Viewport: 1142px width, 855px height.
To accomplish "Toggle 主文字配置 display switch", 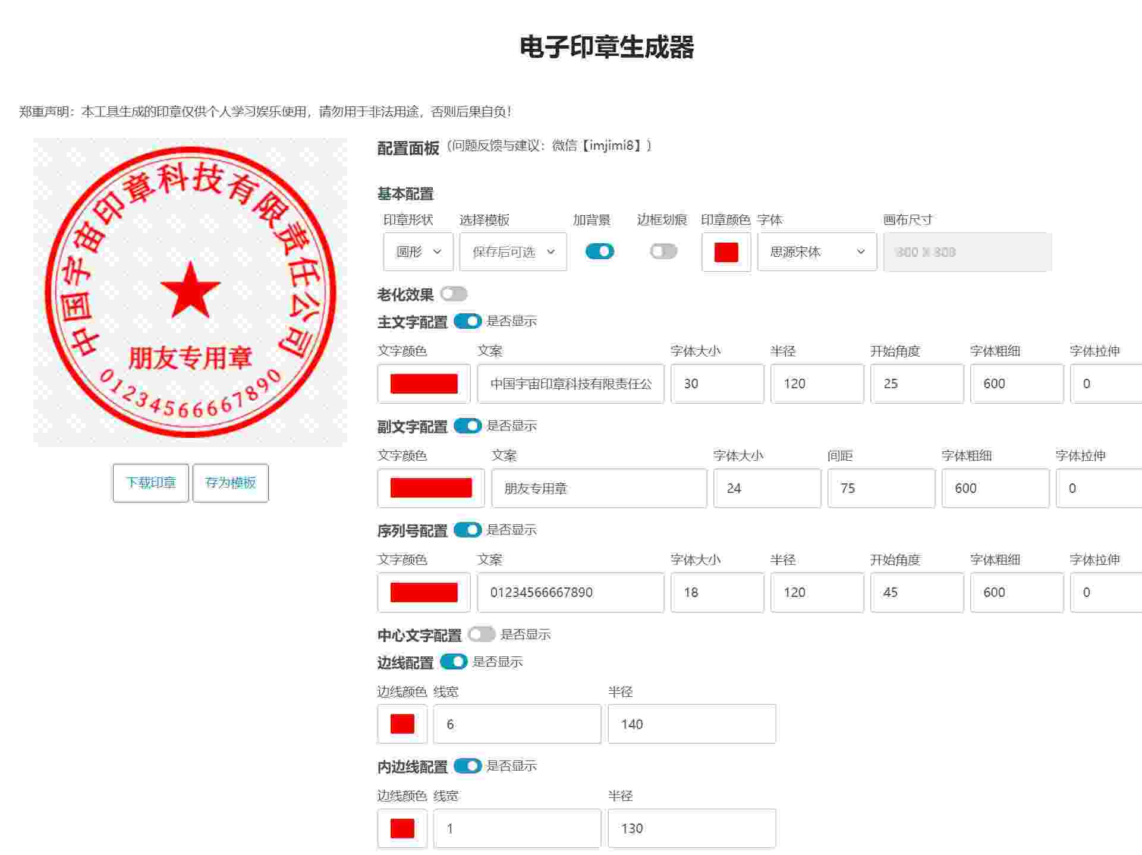I will coord(468,321).
